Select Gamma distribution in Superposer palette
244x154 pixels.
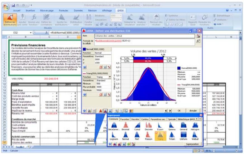coord(172,126)
